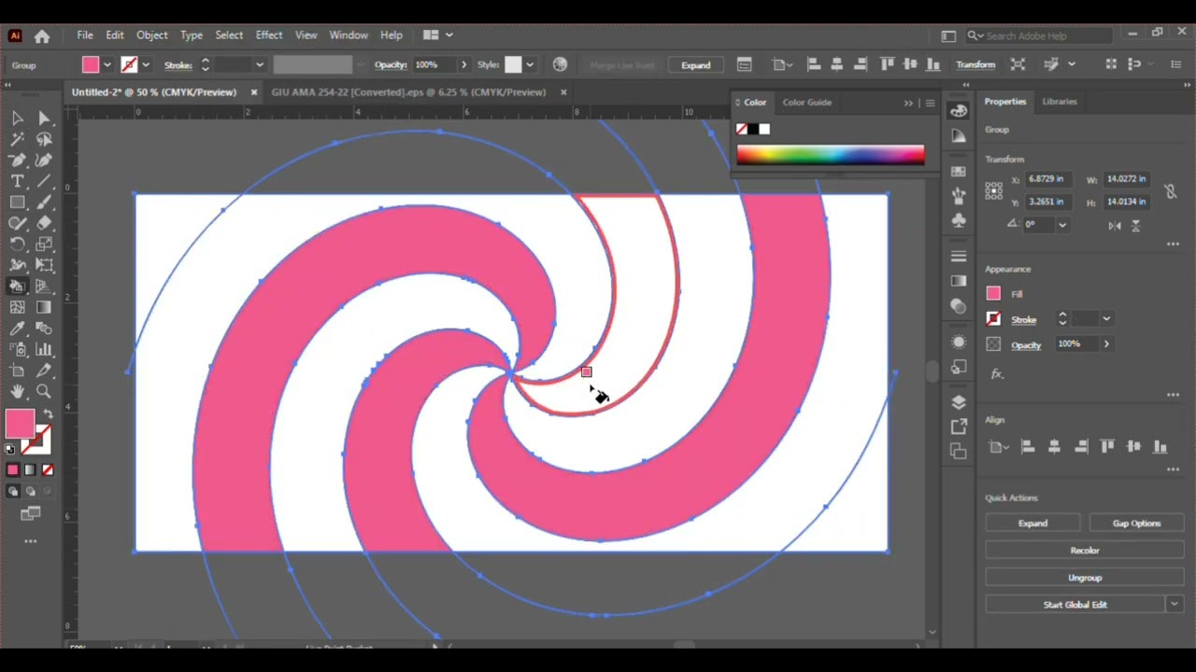
Task: Select the Gradient tool
Action: (44, 307)
